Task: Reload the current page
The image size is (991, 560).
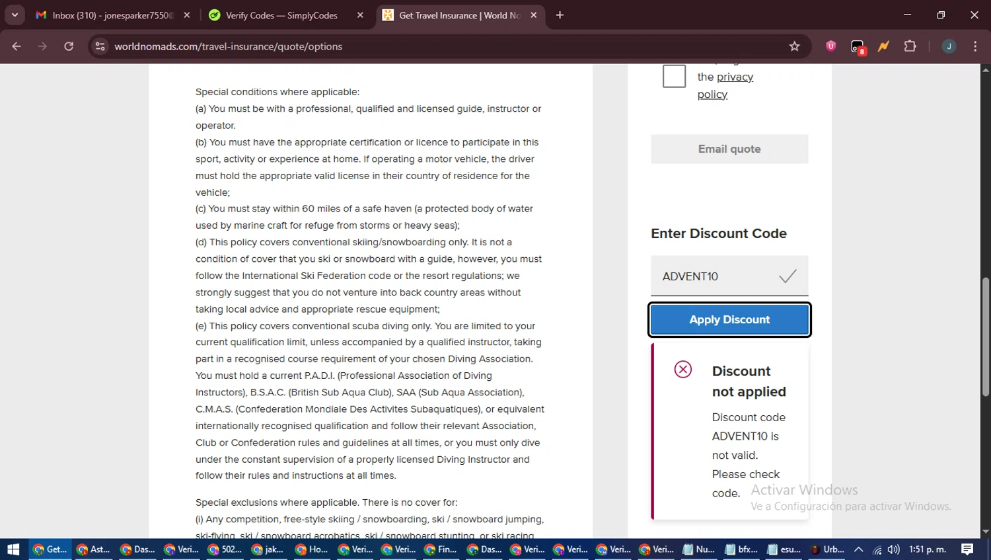Action: [x=69, y=46]
